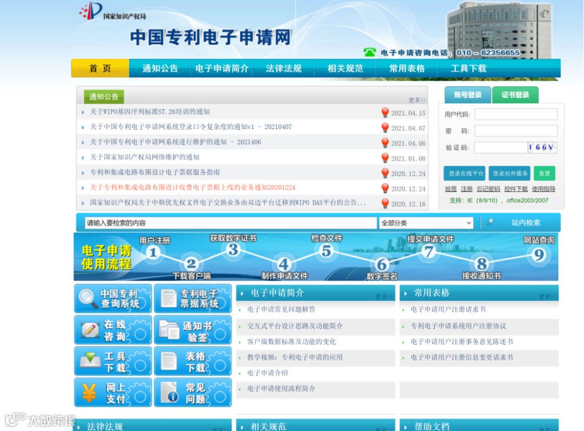Image resolution: width=584 pixels, height=431 pixels.
Task: Open the 电子申请简介 navigation item
Action: click(x=222, y=69)
